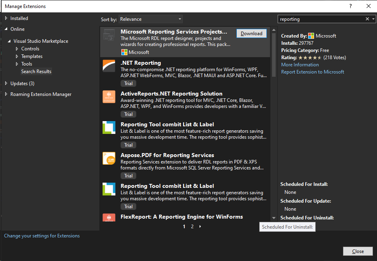
Task: Click the ActiveReports.NET extension icon
Action: [x=109, y=97]
